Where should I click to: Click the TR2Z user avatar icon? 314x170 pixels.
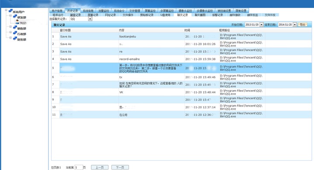17,22
